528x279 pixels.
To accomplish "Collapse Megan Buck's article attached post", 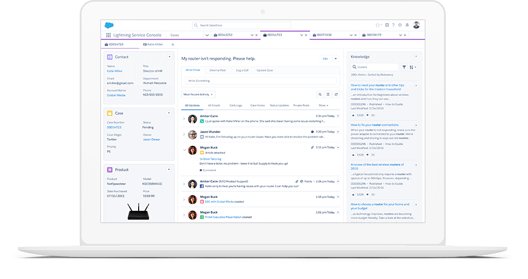I will [x=184, y=150].
